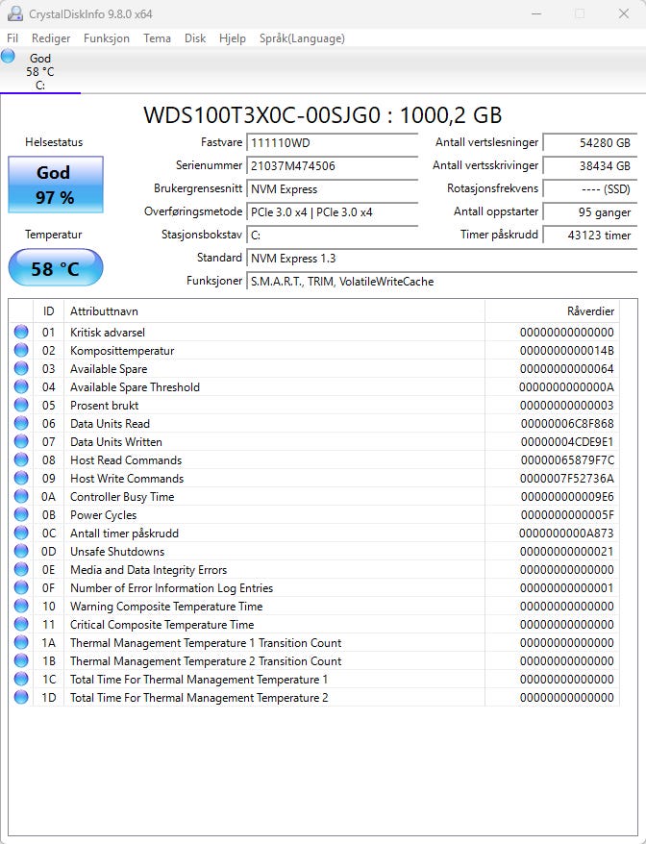Viewport: 646px width, 844px height.
Task: Open the Funksjon menu
Action: tap(107, 38)
